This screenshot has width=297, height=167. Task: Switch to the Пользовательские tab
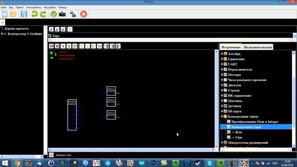pos(258,47)
